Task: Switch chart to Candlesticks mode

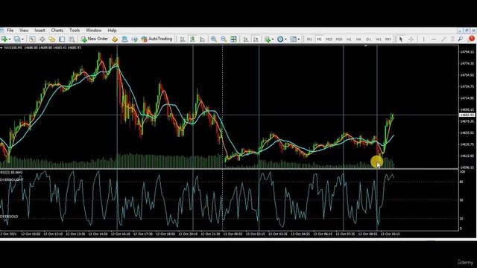Action: pos(192,39)
